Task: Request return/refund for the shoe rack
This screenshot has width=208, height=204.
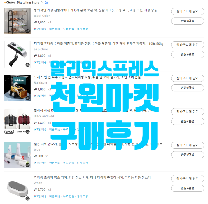Action: [188, 21]
